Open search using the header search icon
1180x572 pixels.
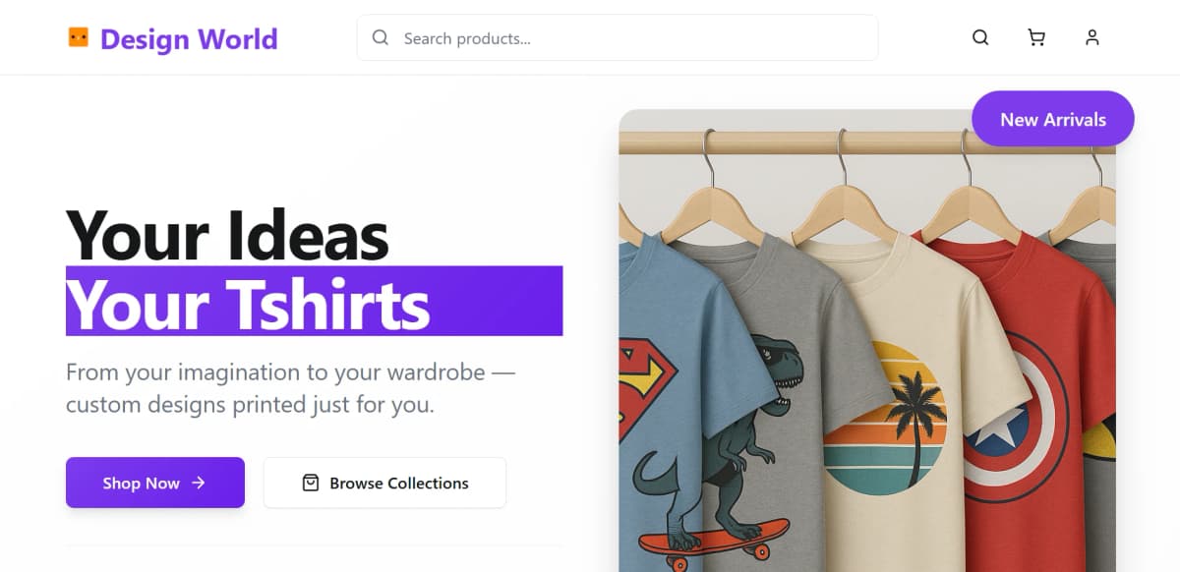pos(980,38)
